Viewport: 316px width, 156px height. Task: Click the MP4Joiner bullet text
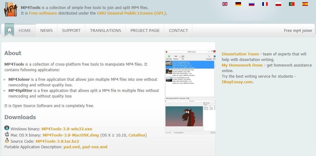tap(83, 82)
